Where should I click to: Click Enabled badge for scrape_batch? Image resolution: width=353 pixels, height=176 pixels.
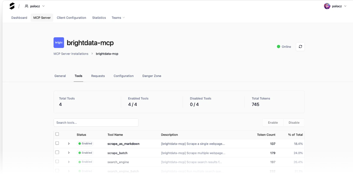85,153
